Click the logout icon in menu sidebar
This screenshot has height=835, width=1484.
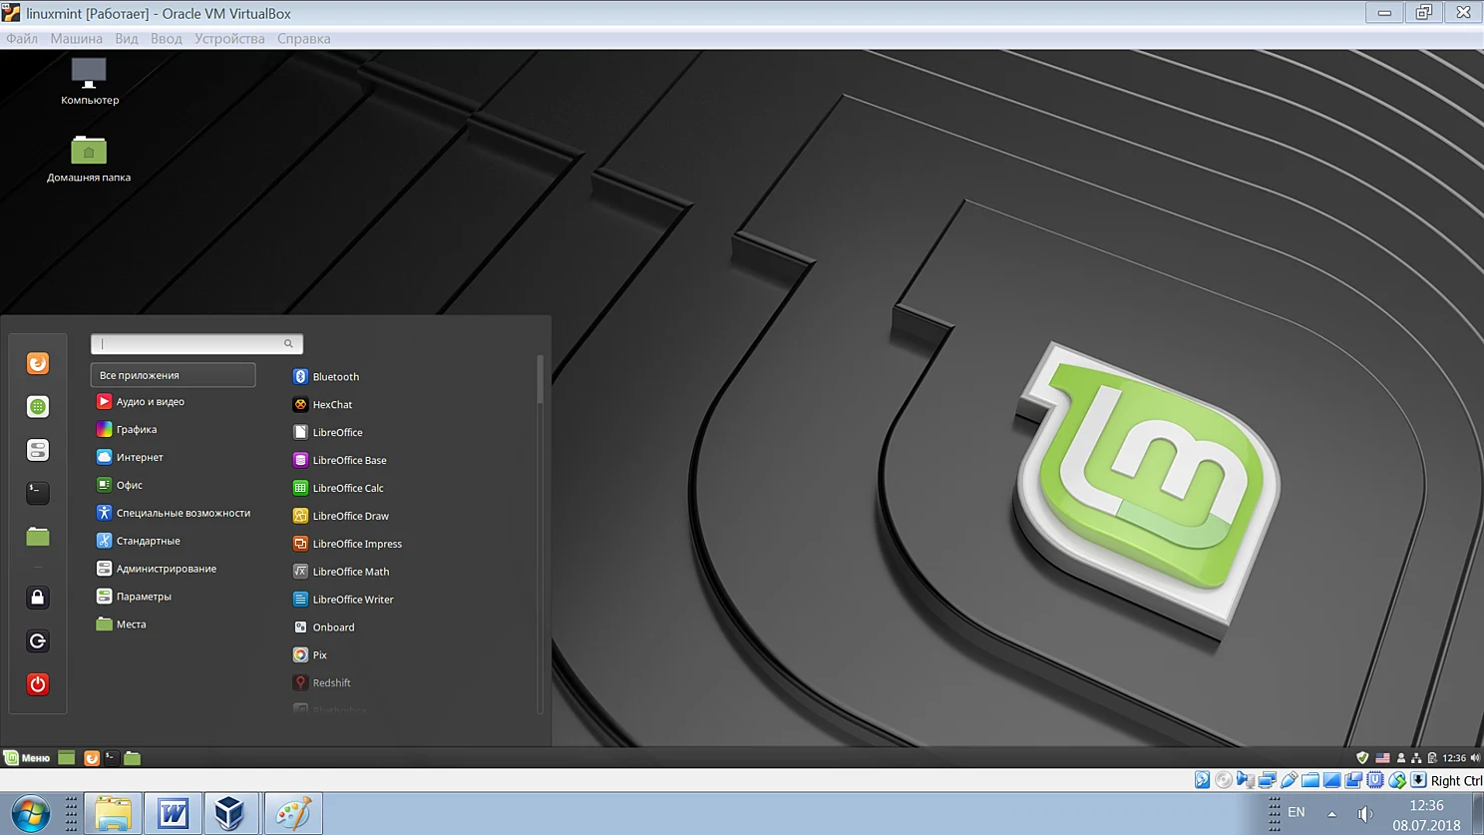[x=38, y=641]
